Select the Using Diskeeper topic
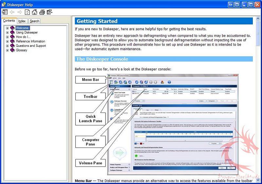The width and height of the screenshot is (262, 184). tap(27, 32)
